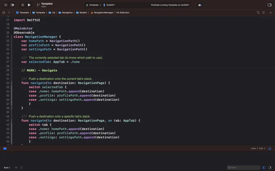This screenshot has width=275, height=171.
Task: Click 'switch selectedTab' on line 33
Action: click(46, 87)
